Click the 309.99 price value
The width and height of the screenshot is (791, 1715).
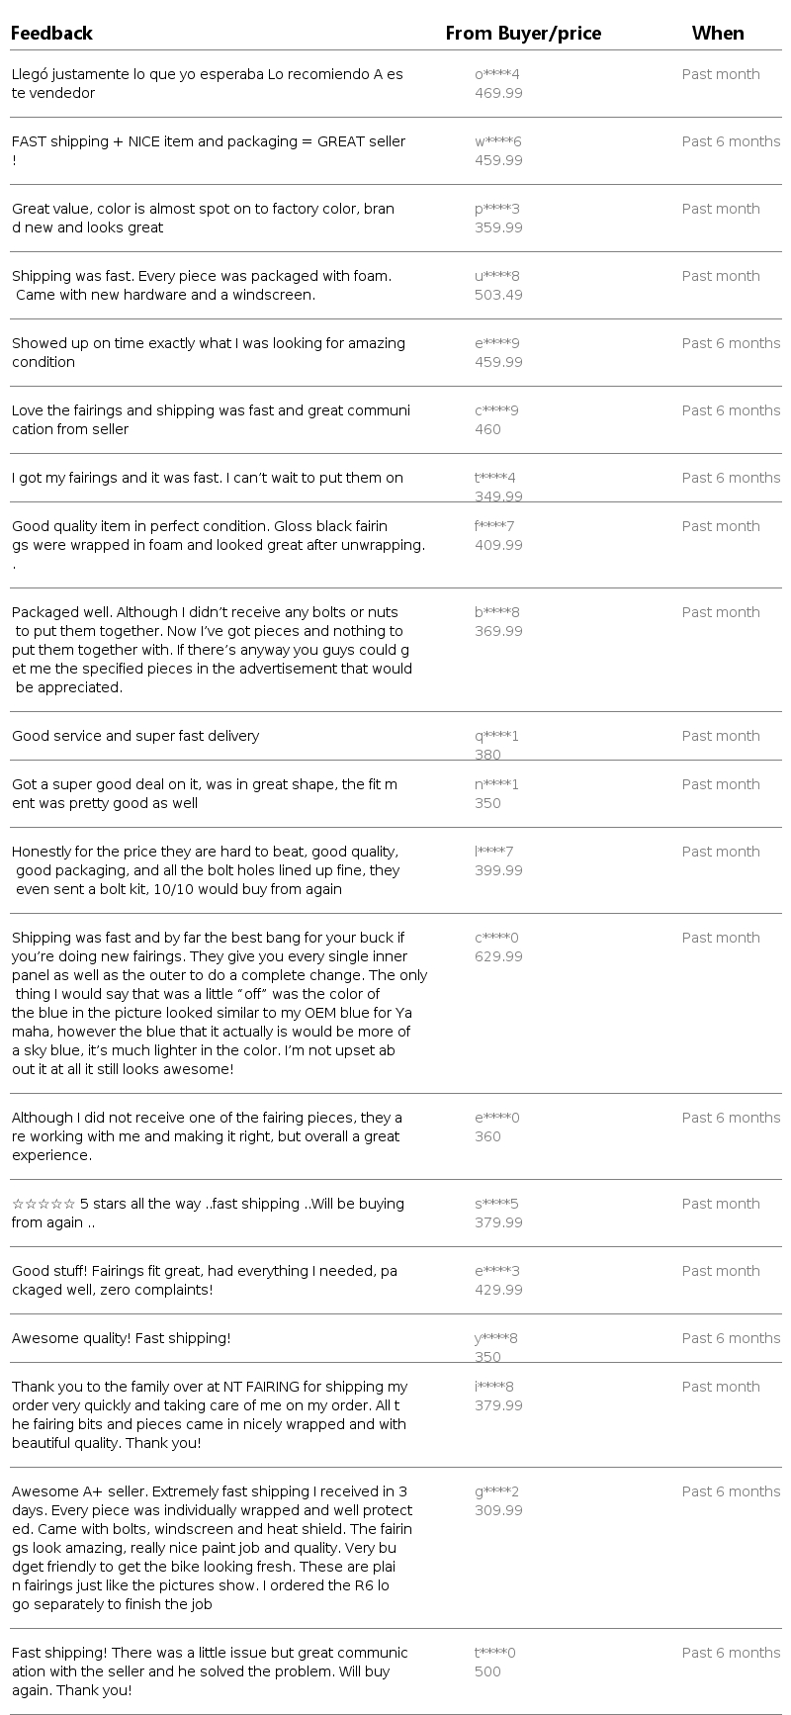(x=498, y=1510)
